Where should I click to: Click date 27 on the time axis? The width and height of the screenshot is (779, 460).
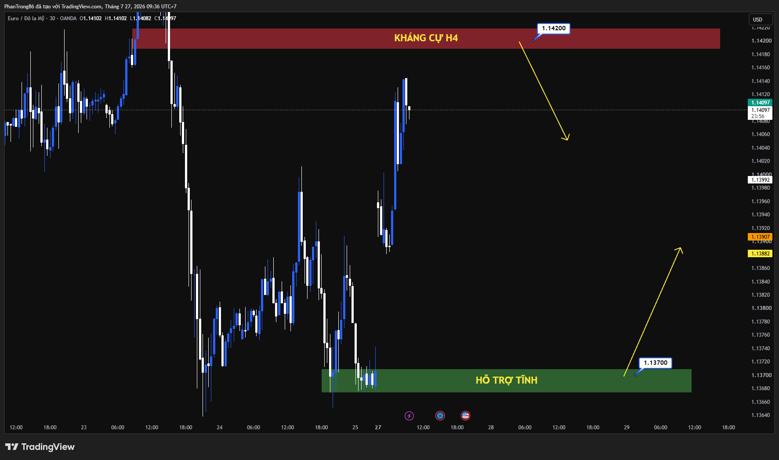pos(378,428)
